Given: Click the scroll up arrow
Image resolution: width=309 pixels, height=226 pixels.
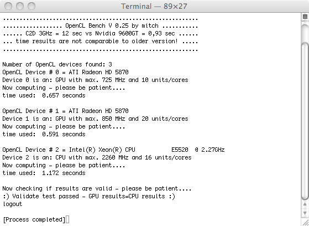Looking at the screenshot, I should 305,204.
